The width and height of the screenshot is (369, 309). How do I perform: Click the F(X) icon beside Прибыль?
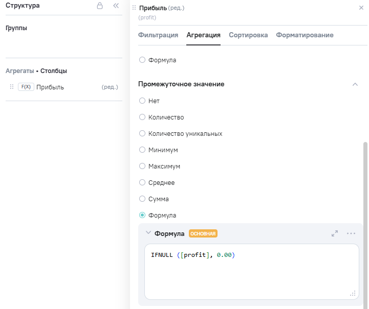[26, 87]
